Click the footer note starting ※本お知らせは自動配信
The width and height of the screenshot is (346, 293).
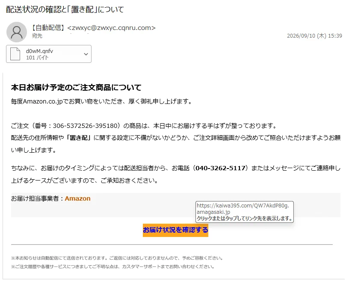[x=118, y=258]
